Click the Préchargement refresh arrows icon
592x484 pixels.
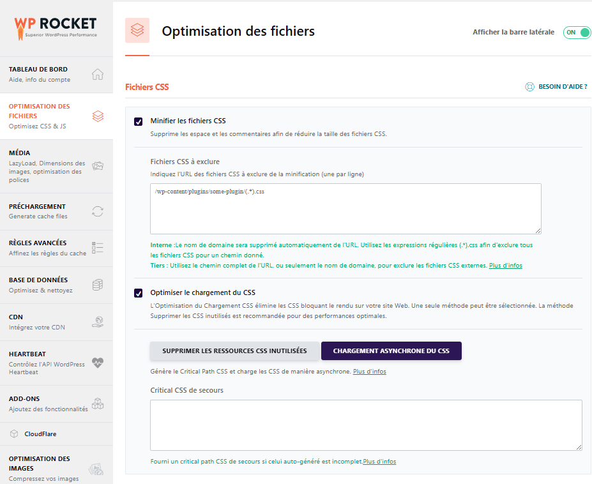click(98, 211)
